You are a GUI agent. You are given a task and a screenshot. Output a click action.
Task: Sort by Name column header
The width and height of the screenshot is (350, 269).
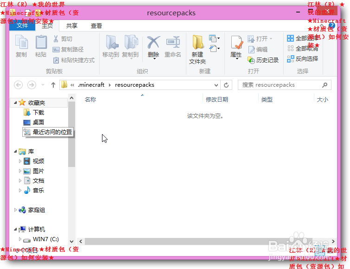(x=90, y=100)
